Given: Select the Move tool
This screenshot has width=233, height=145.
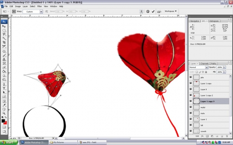Looking at the screenshot, I should 4,26.
